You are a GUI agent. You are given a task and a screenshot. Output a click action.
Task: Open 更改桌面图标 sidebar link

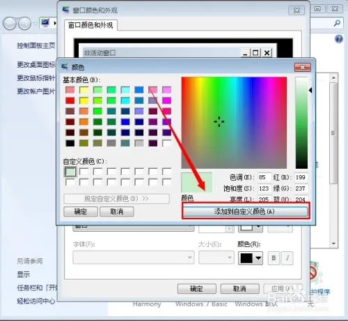coord(36,64)
